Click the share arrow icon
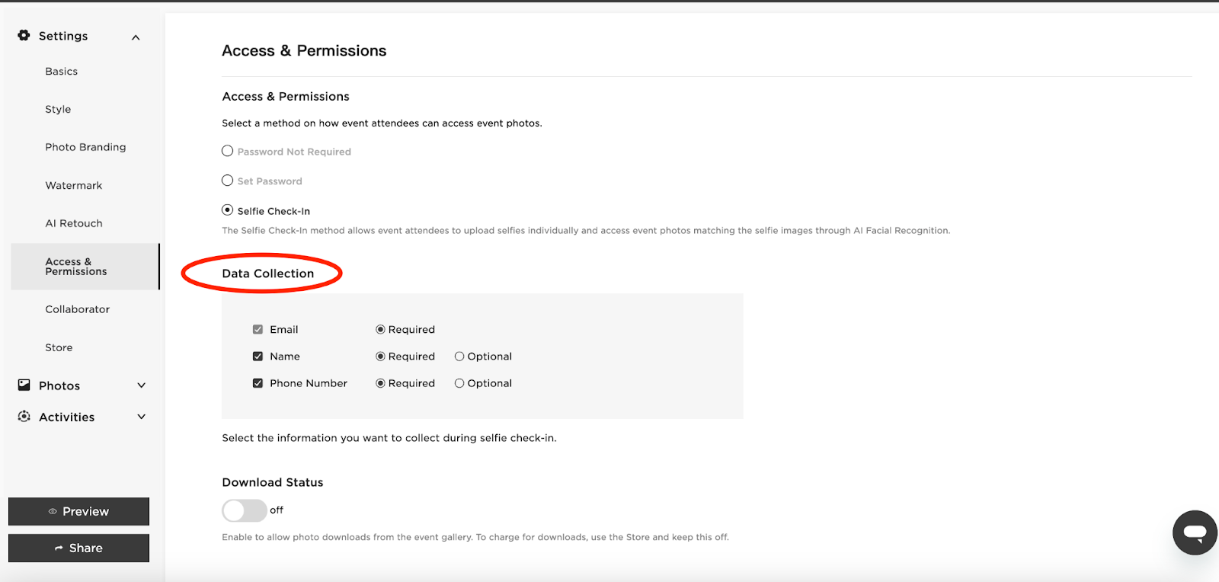This screenshot has width=1219, height=582. (x=59, y=548)
